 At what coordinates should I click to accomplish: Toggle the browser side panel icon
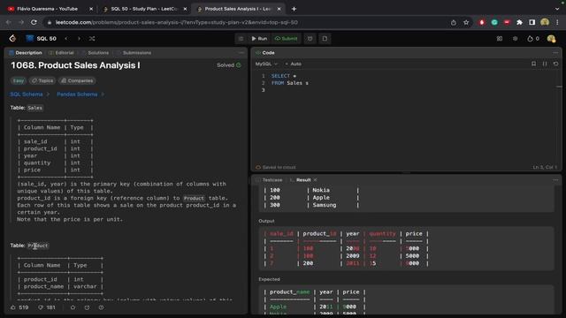pos(532,22)
